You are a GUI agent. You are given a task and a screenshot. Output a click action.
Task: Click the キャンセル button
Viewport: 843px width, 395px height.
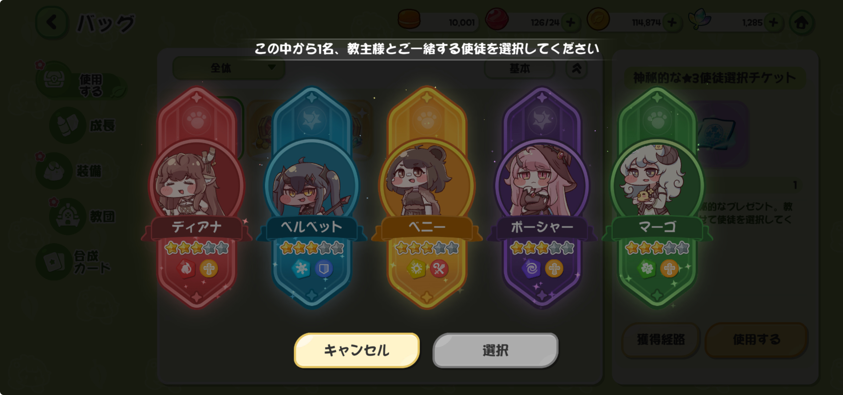pos(357,350)
